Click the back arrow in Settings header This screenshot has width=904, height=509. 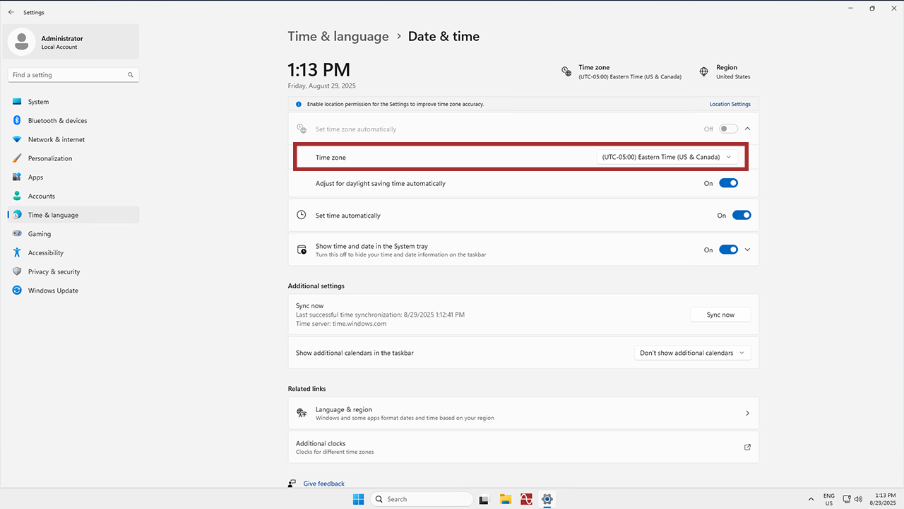11,12
